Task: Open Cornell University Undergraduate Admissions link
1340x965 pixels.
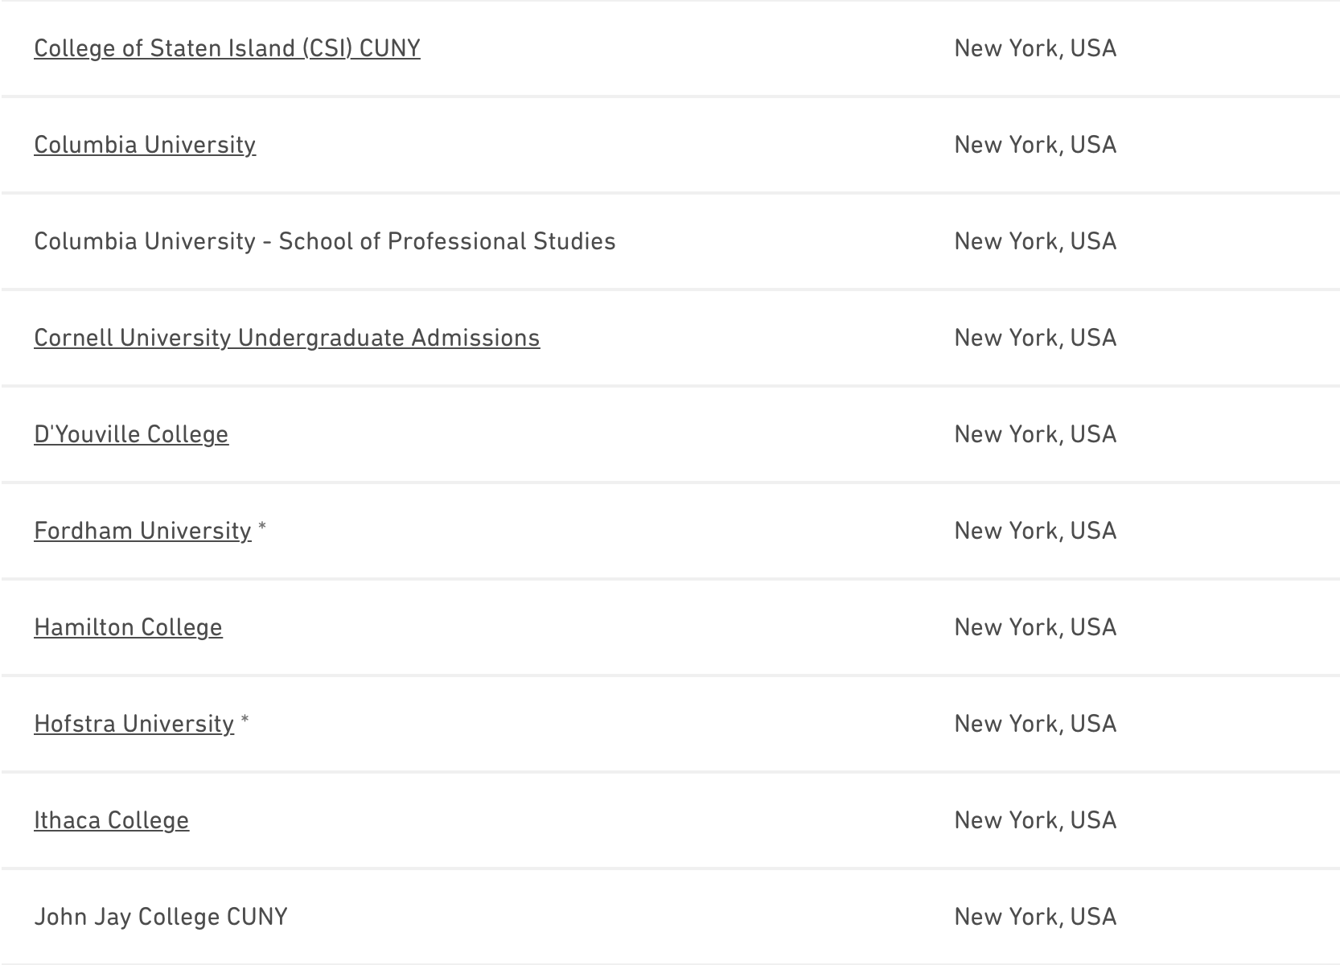Action: coord(286,338)
